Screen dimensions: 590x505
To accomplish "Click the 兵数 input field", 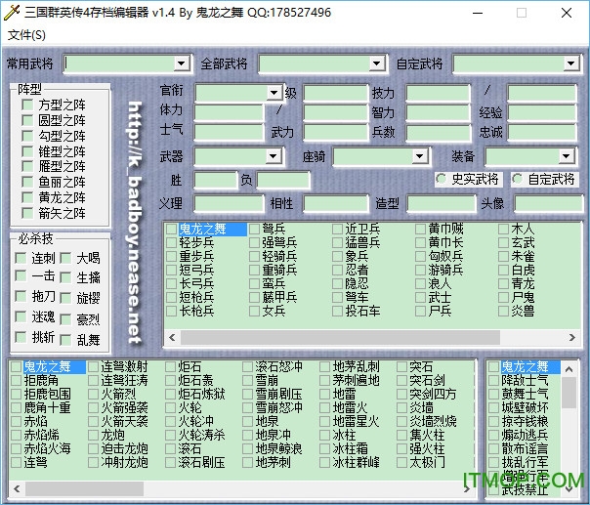I will click(x=438, y=132).
